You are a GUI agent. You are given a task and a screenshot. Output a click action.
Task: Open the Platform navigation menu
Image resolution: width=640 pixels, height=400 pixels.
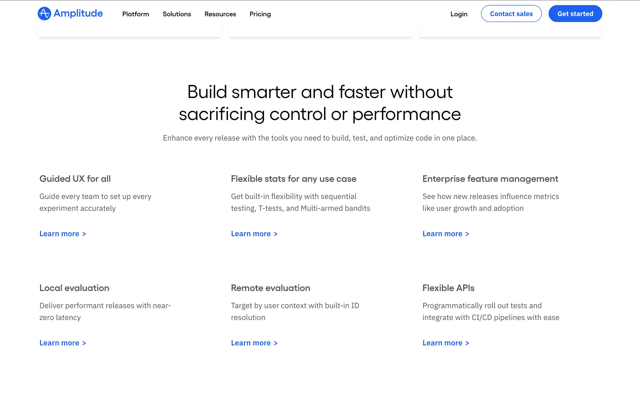[x=136, y=14]
